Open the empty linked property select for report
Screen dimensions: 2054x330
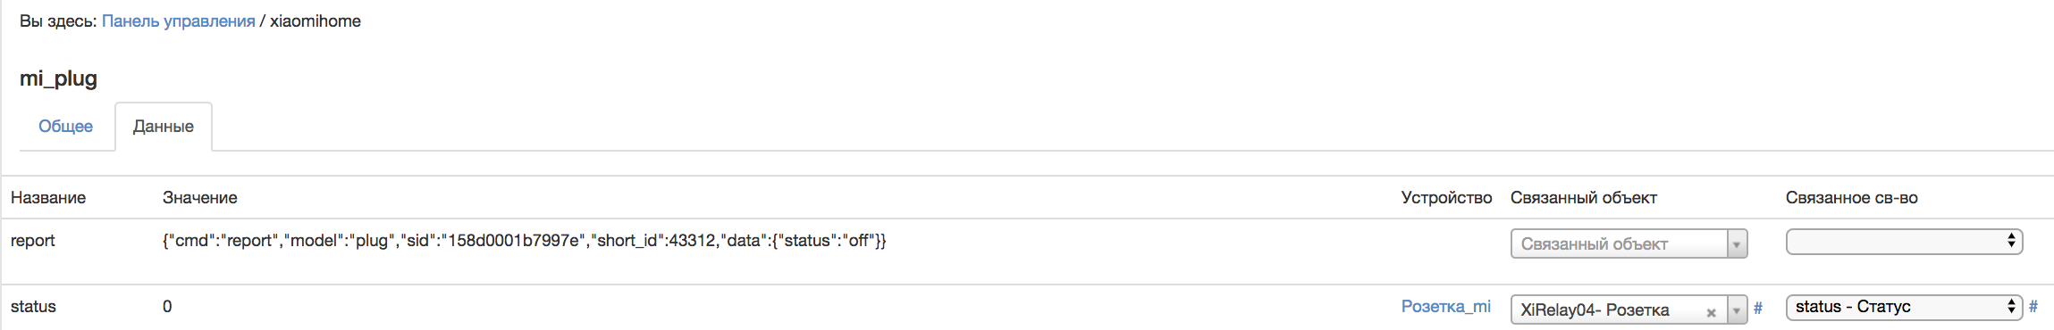(x=1904, y=241)
